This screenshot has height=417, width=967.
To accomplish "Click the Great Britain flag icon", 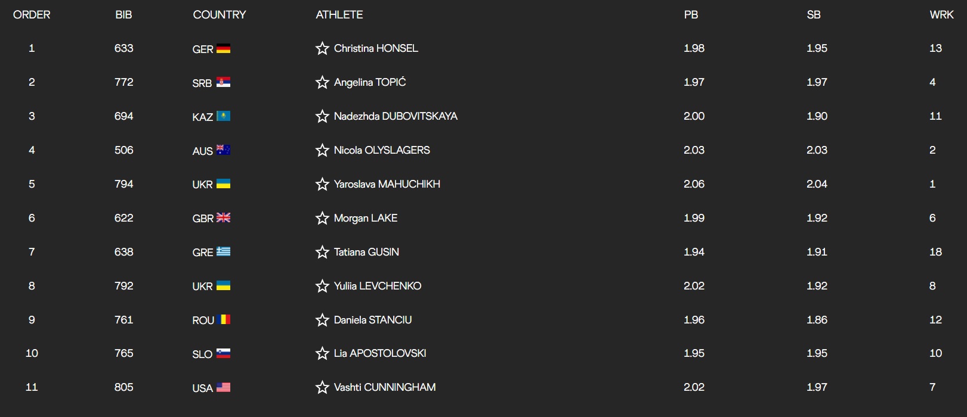I will 223,218.
